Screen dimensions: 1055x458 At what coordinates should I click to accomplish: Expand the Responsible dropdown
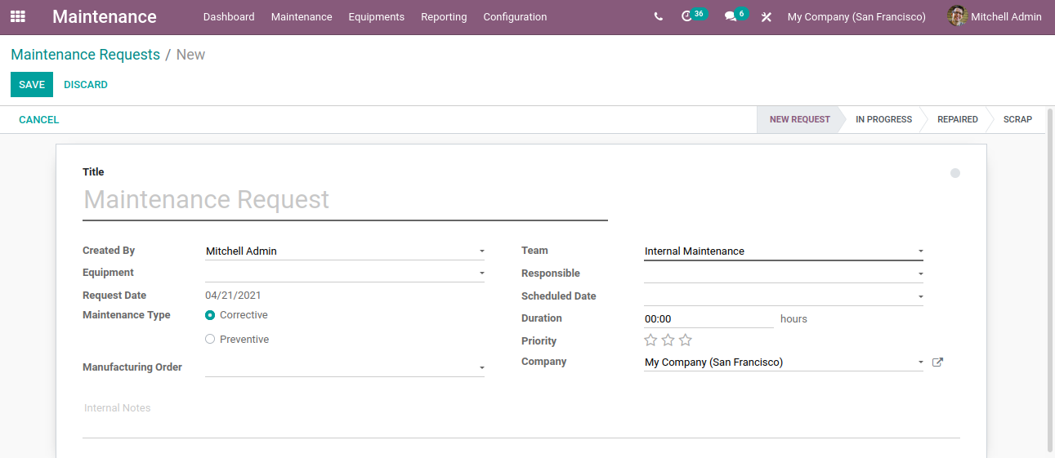pyautogui.click(x=920, y=274)
